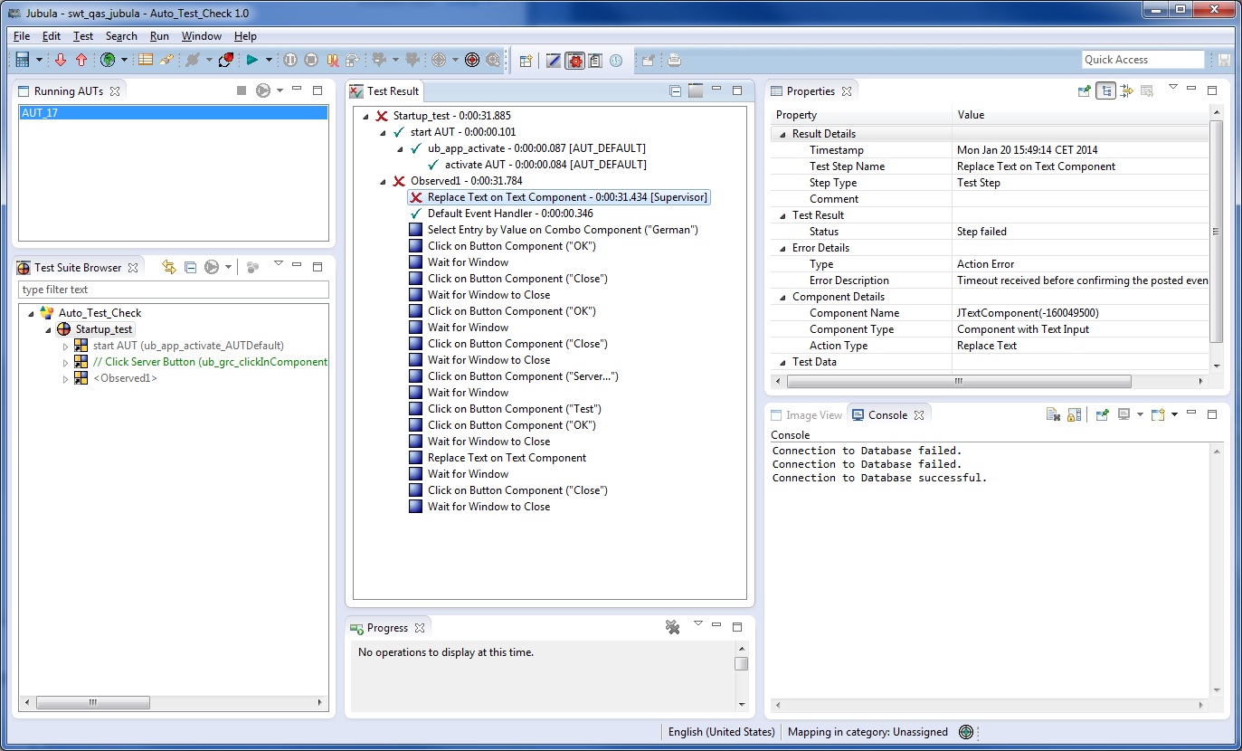Click the Step failed status value
This screenshot has width=1242, height=751.
981,232
